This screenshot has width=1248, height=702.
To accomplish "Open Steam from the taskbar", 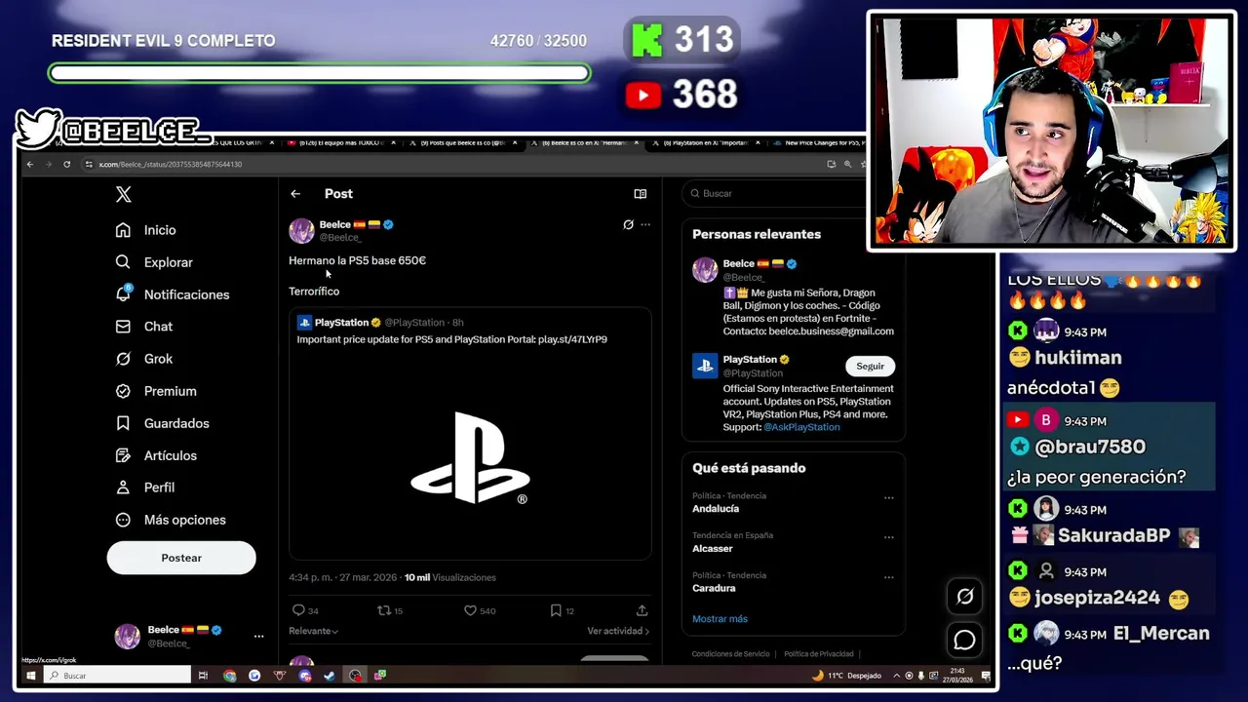I will [330, 675].
